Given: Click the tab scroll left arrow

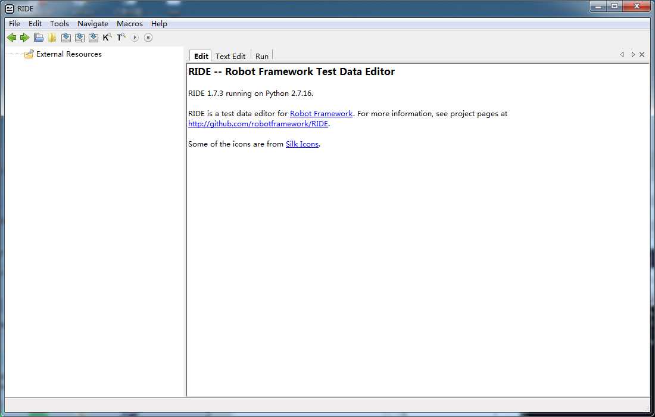Looking at the screenshot, I should click(622, 55).
